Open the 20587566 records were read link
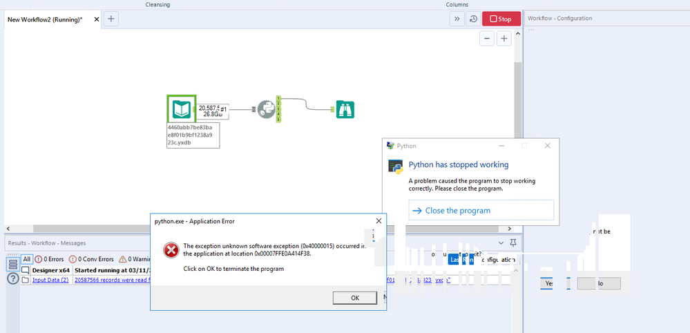Screen dimensions: 690x333 pyautogui.click(x=112, y=280)
